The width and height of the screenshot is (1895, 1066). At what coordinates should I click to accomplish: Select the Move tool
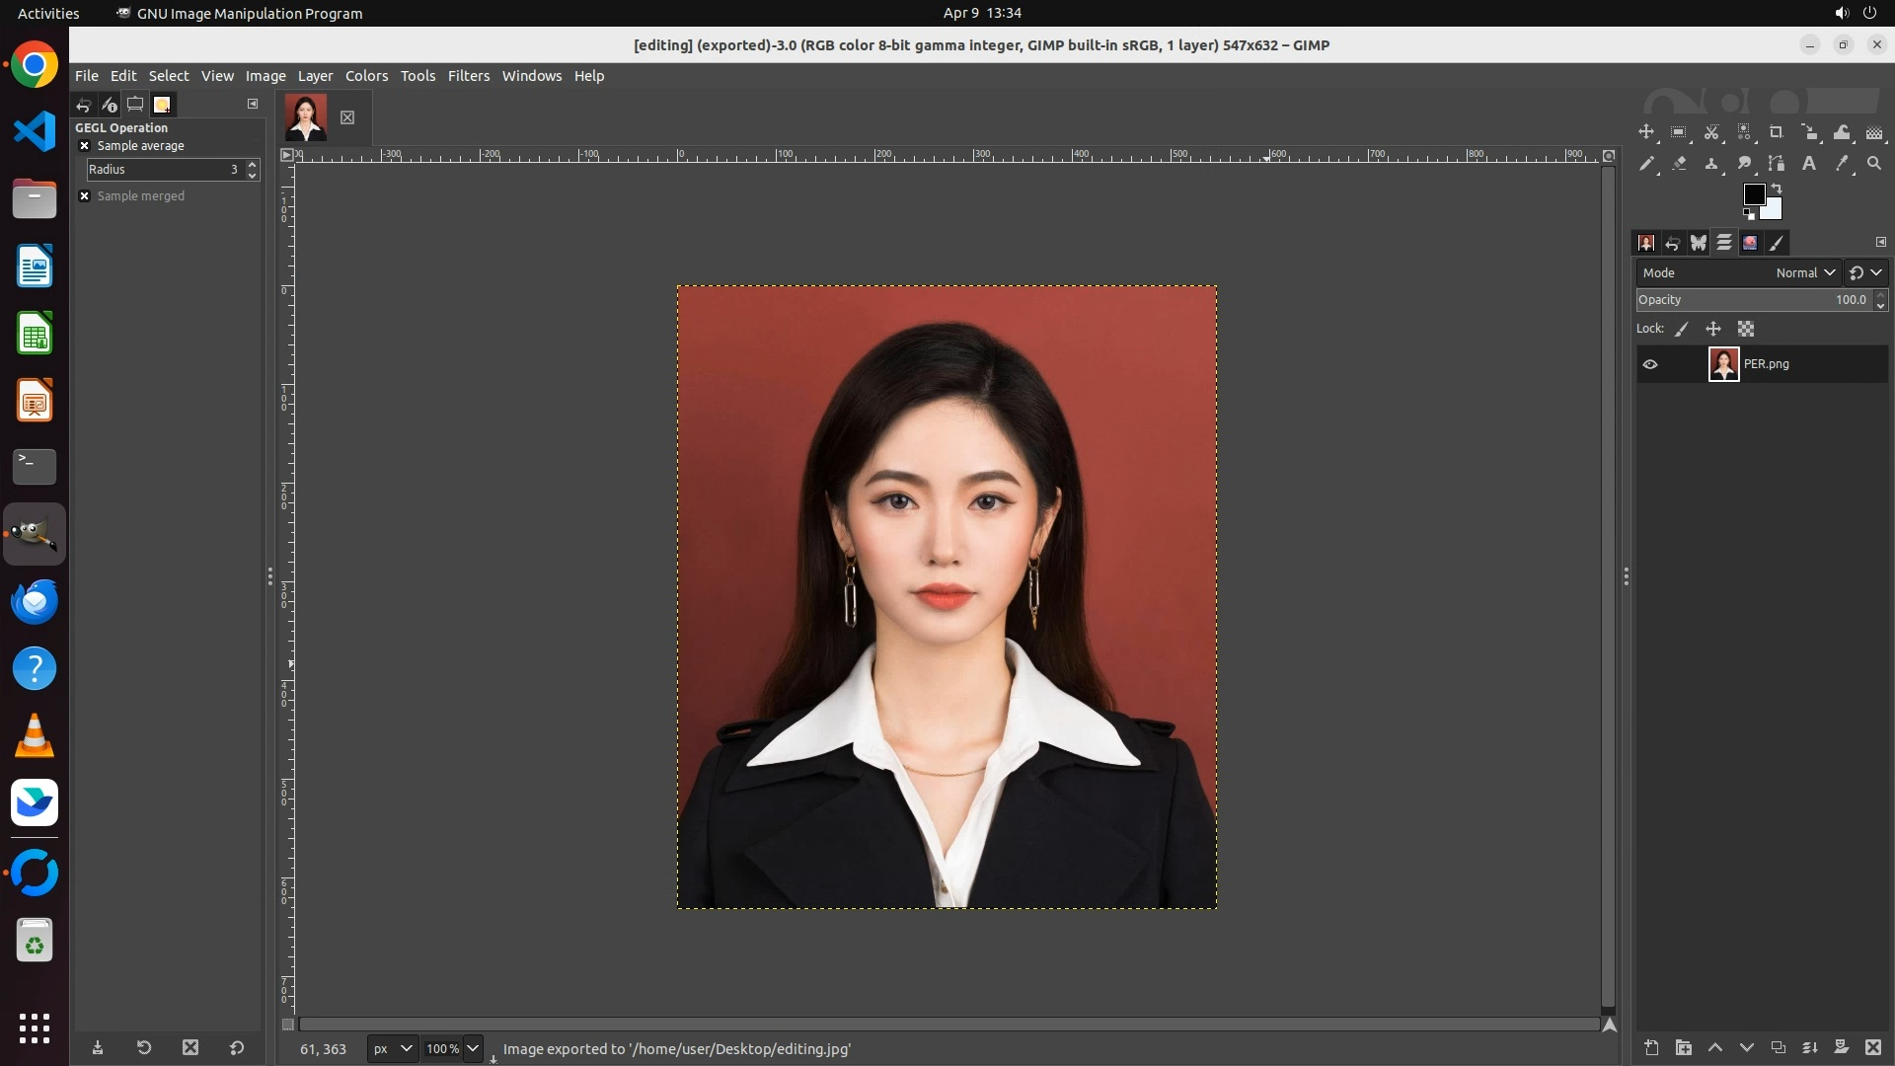point(1646,132)
